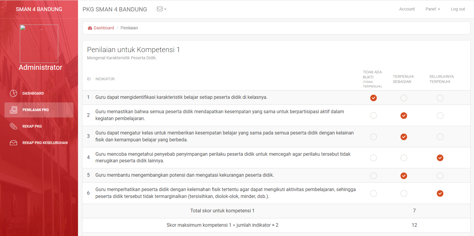Click the 'SELURUHNYA TERPENUHI' column header

[442, 79]
